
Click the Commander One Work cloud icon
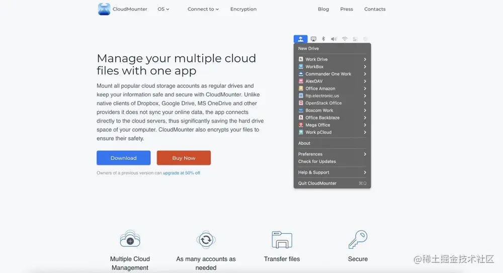click(301, 74)
